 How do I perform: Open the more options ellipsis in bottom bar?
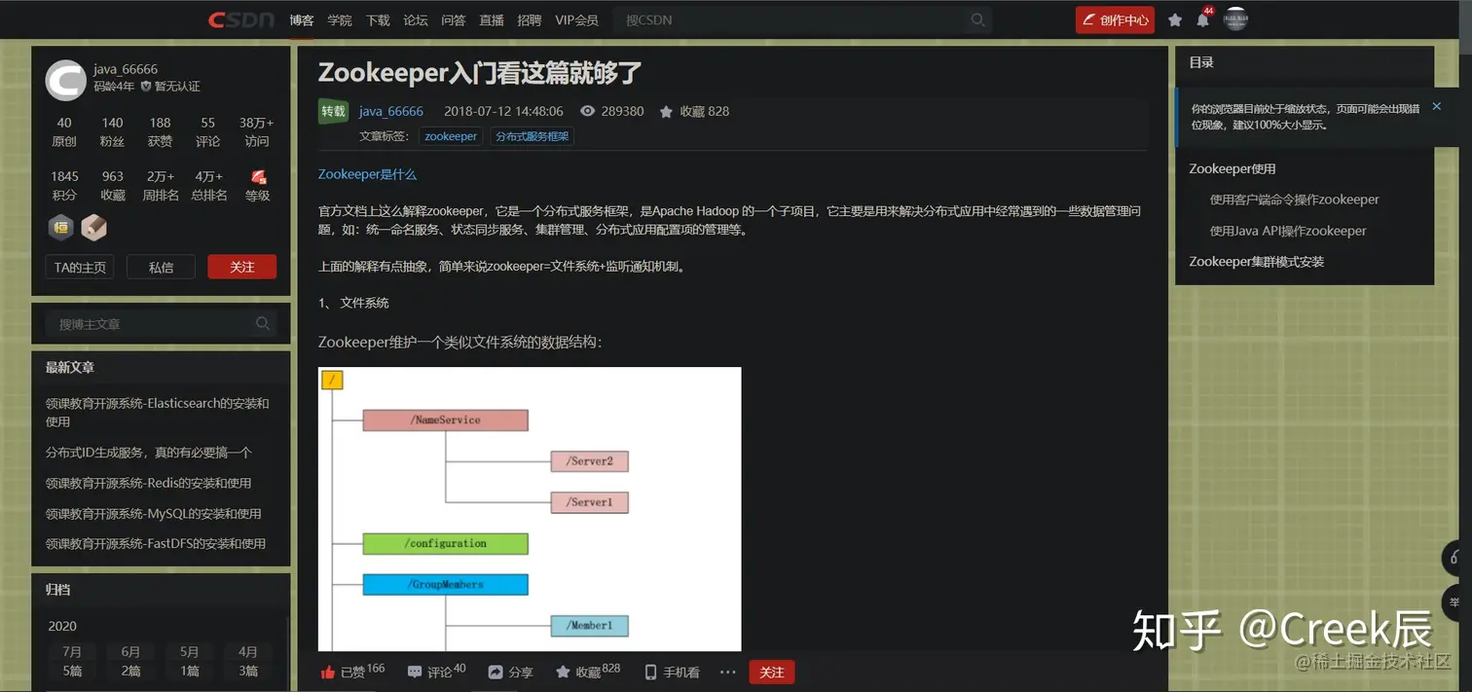(727, 672)
